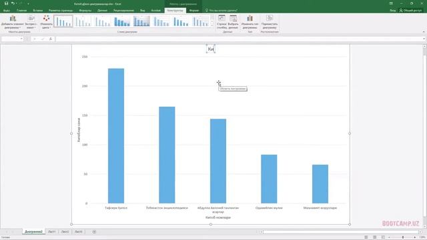Viewport: 427px width, 240px height.
Task: Open Add Chart Element menu
Action: point(13,22)
